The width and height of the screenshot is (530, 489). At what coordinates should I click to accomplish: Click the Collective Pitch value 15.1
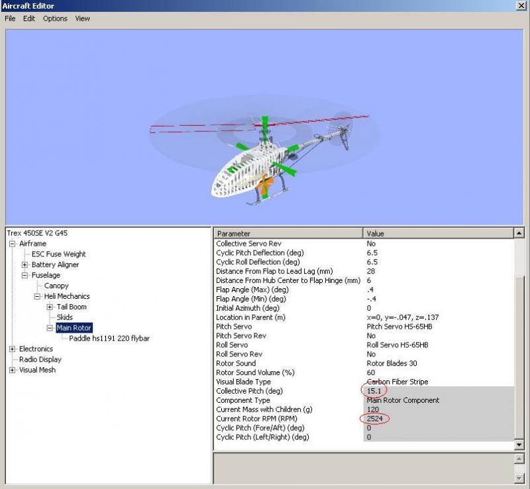[374, 391]
